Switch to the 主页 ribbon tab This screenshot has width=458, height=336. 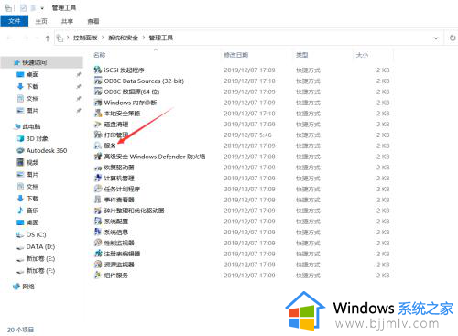(41, 21)
